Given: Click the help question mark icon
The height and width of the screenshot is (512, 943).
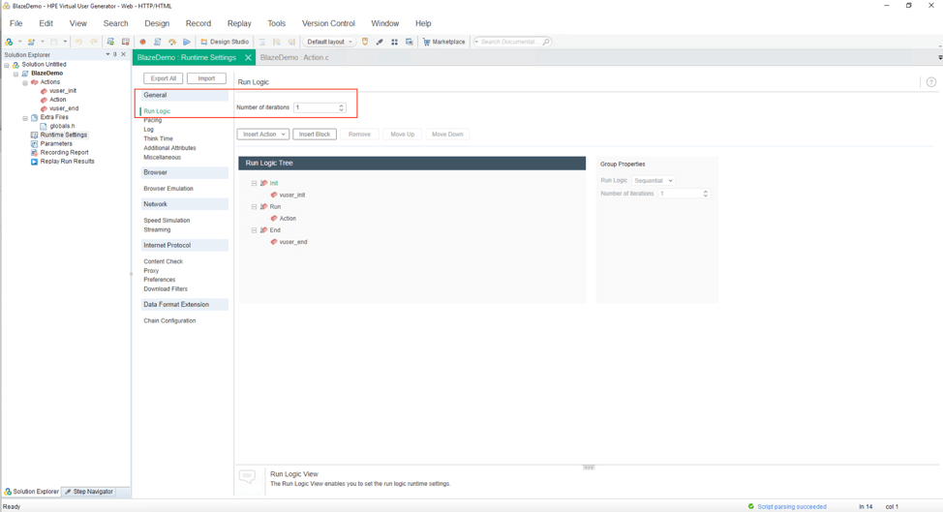Looking at the screenshot, I should point(931,82).
